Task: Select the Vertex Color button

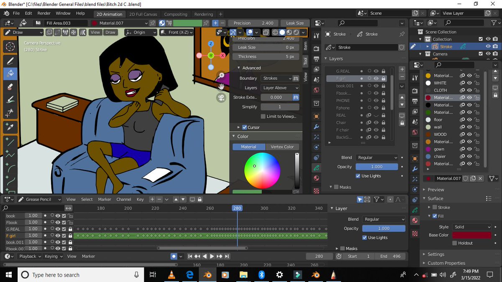Action: coord(282,147)
